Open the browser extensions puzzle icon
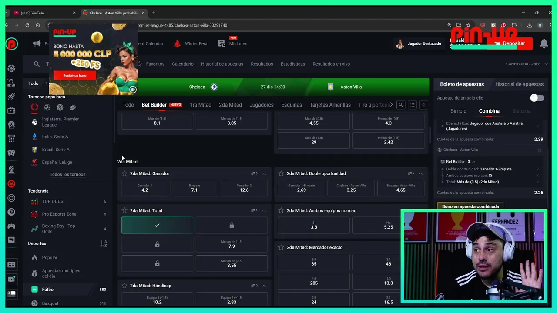This screenshot has width=557, height=313. click(x=514, y=25)
